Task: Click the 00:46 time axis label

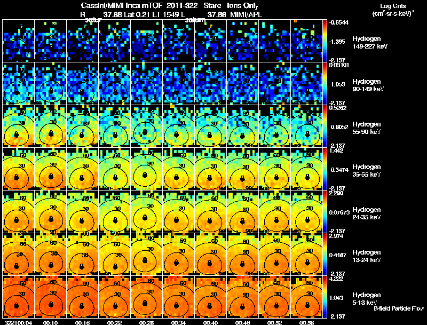Action: pos(243,322)
